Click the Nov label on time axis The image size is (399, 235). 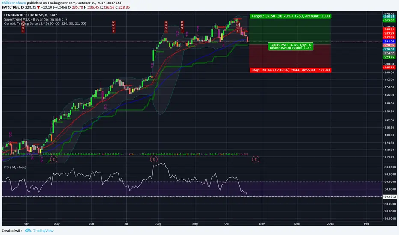tap(262, 224)
